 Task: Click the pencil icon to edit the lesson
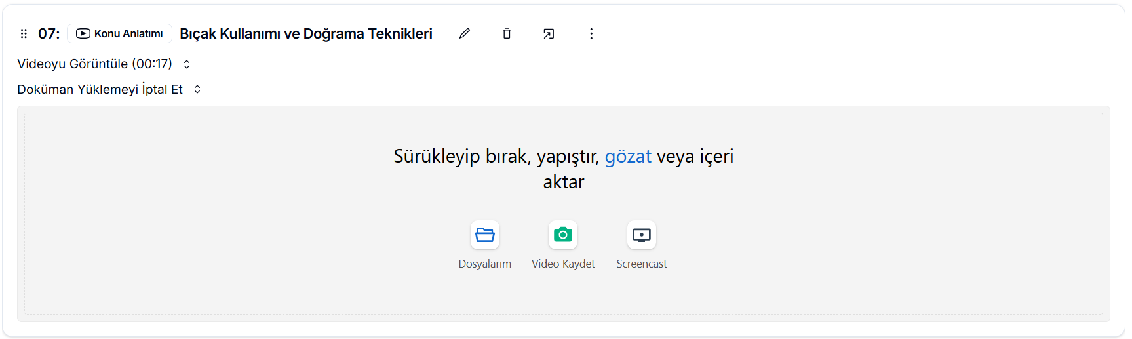point(465,33)
